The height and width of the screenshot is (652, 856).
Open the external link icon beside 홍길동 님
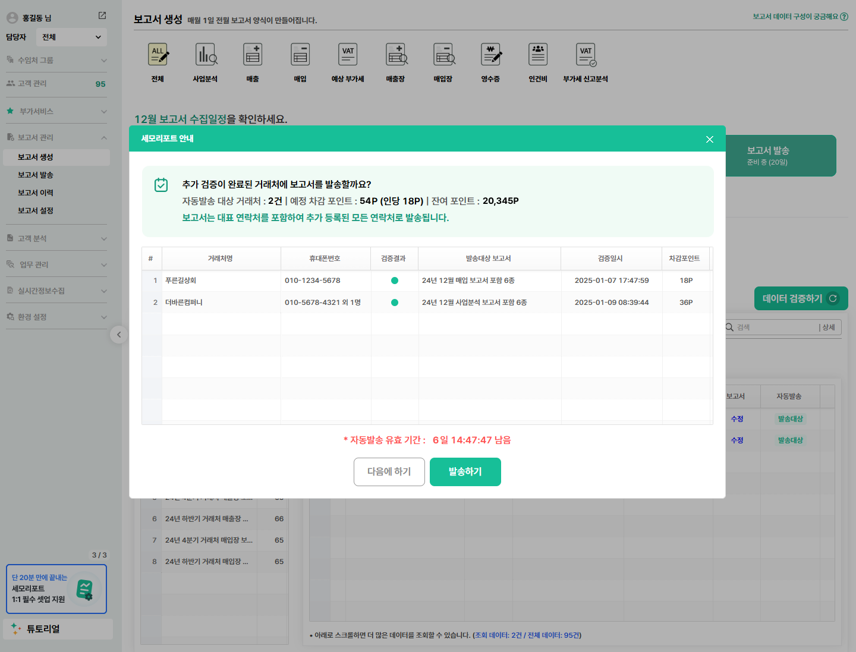click(102, 16)
